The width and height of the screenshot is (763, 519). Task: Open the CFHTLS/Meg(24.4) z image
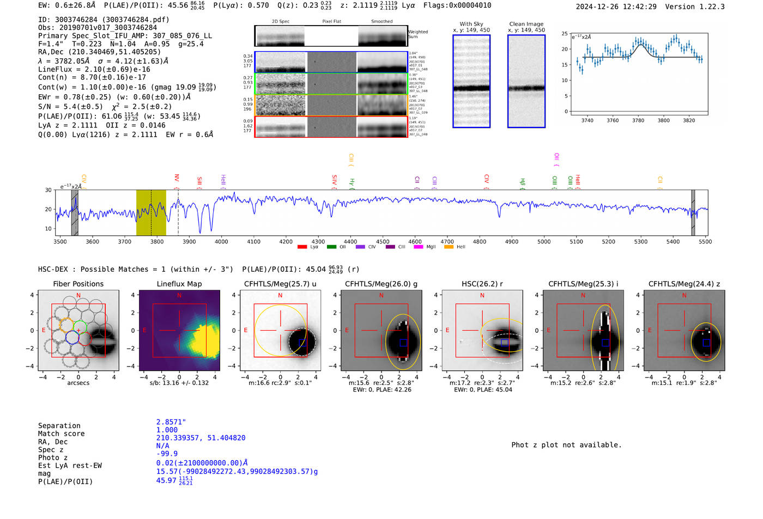[684, 330]
